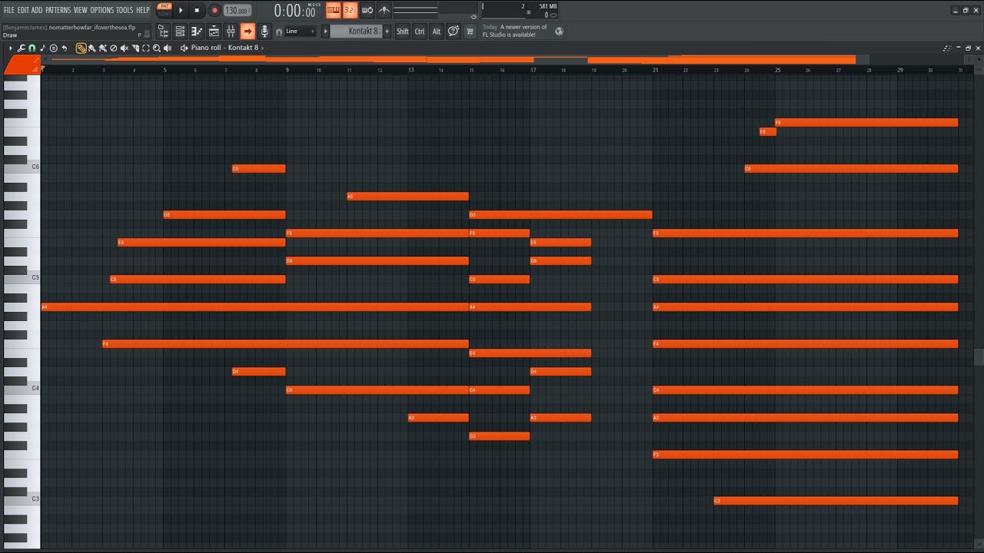Toggle typing keyboard to piano
The image size is (984, 553).
333,10
